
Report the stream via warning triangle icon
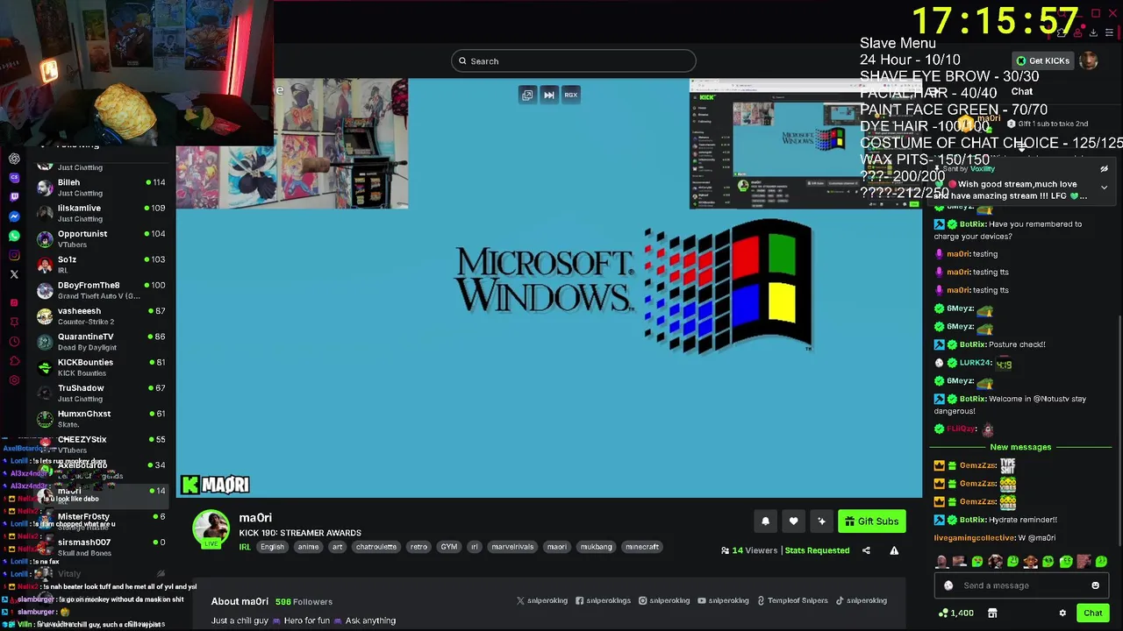click(x=894, y=550)
